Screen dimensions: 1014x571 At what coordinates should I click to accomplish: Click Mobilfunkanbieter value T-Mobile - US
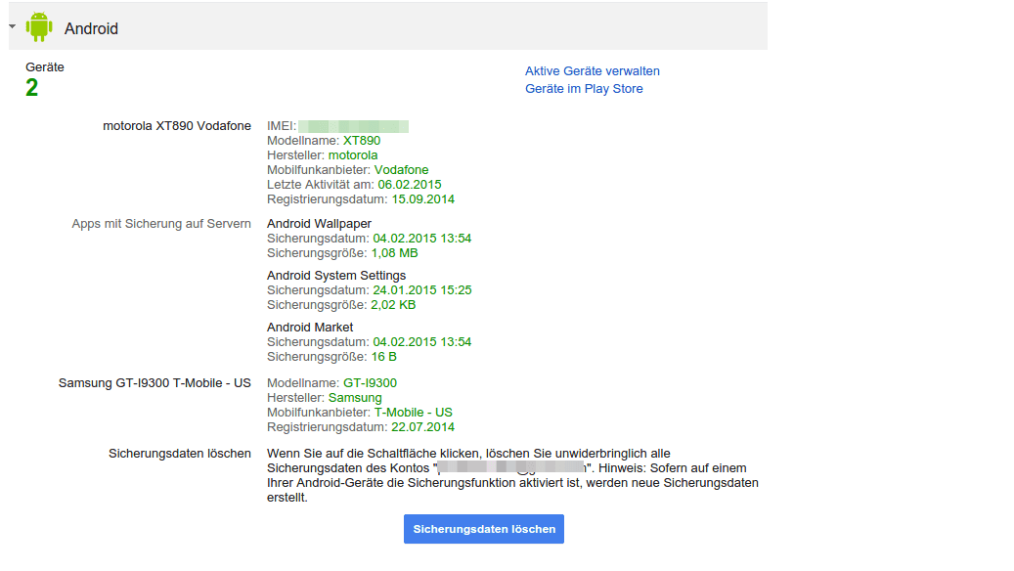[414, 413]
